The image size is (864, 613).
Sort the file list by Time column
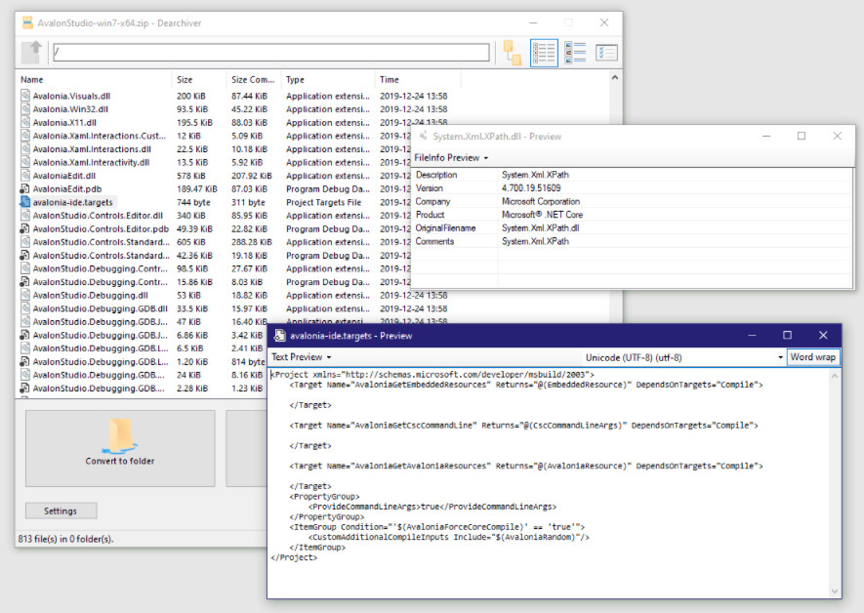[418, 79]
